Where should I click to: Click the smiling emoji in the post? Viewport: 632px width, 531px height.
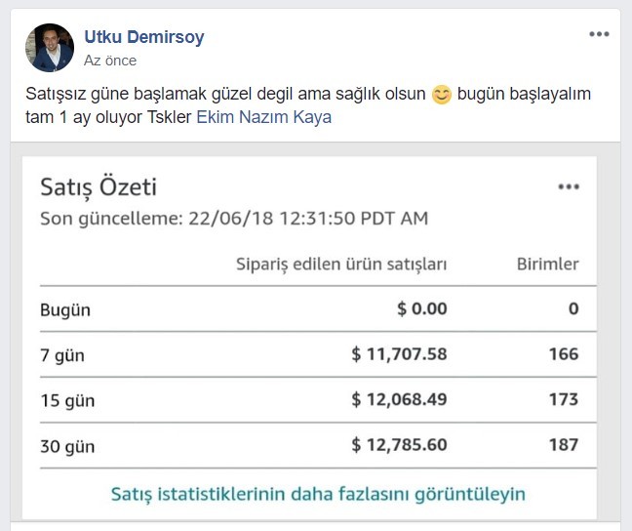click(442, 95)
